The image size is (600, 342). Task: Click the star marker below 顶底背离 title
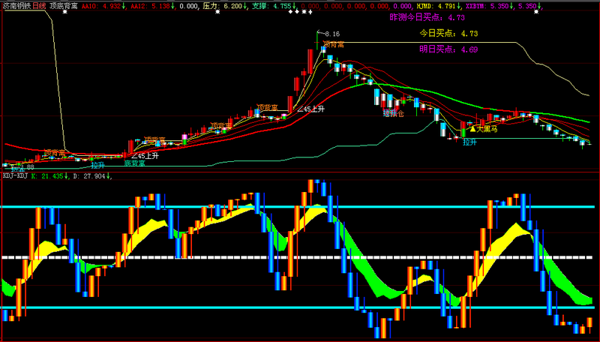click(65, 12)
